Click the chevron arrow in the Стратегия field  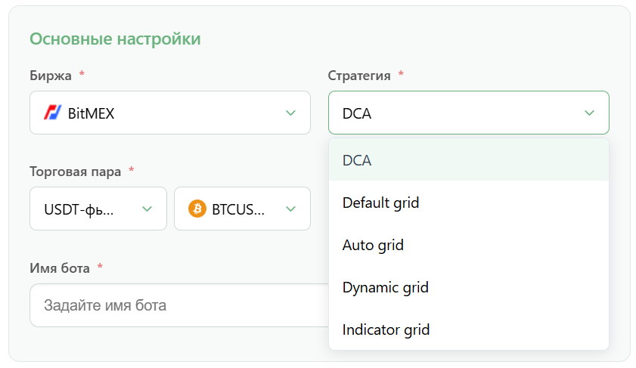pos(589,113)
